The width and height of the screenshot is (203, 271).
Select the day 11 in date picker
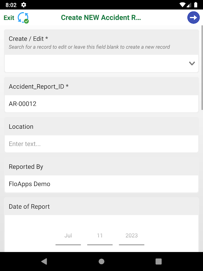99,236
